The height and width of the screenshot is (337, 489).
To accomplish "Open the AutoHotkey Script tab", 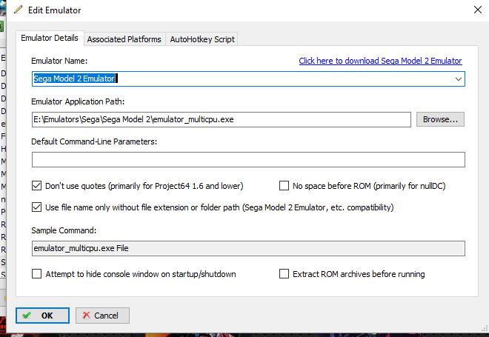I will click(202, 39).
